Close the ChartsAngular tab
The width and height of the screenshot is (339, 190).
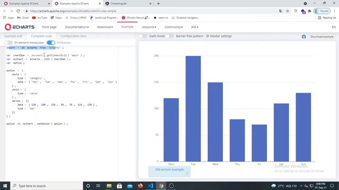[x=150, y=4]
